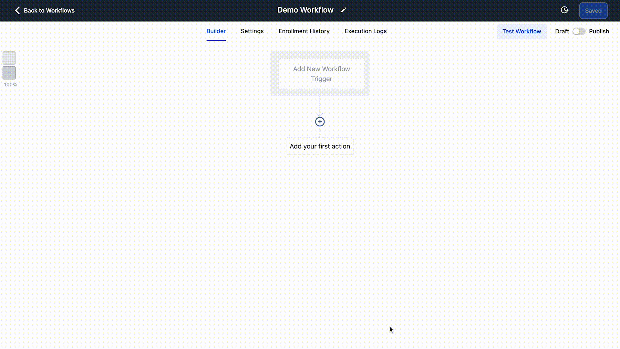The height and width of the screenshot is (349, 620).
Task: Click the Test Workflow button
Action: 522,31
